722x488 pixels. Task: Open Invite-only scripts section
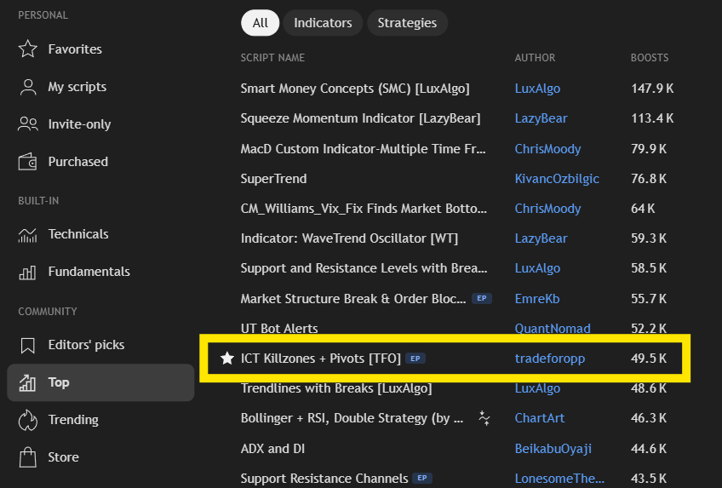pyautogui.click(x=80, y=124)
